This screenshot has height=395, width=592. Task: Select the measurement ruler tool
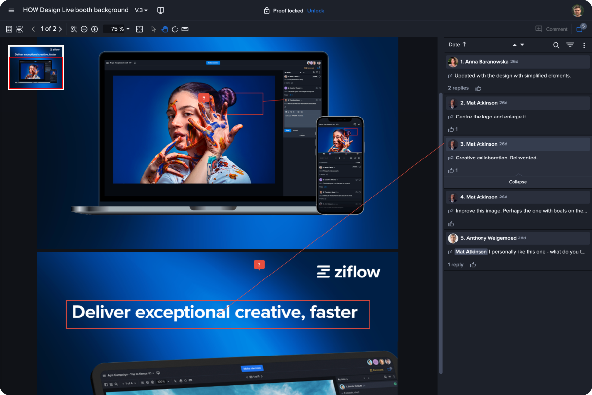coord(185,29)
